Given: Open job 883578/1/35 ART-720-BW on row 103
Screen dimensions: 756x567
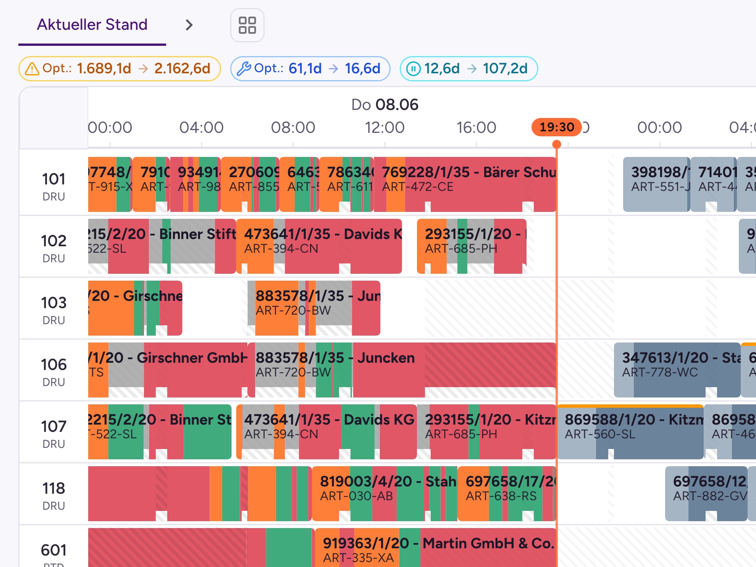Looking at the screenshot, I should (314, 308).
